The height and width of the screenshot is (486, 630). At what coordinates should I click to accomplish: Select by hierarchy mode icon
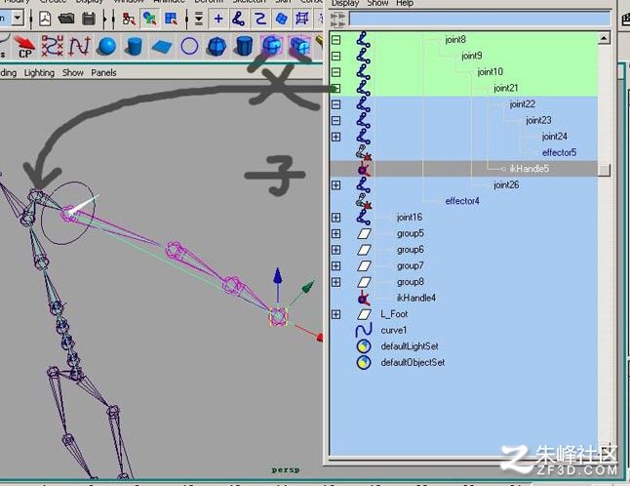(129, 19)
